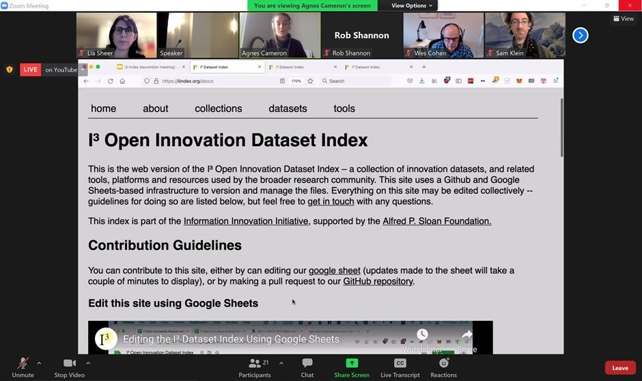The height and width of the screenshot is (381, 642).
Task: Click into the browser Search box
Action: (x=354, y=81)
